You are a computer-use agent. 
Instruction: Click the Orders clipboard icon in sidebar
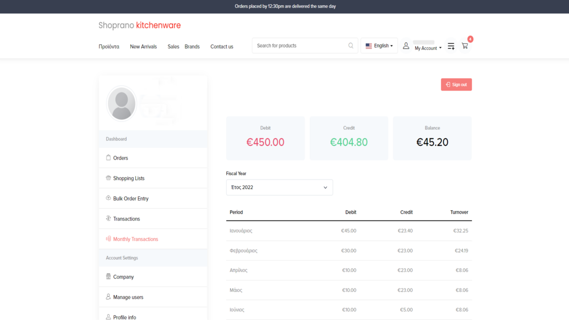(108, 158)
